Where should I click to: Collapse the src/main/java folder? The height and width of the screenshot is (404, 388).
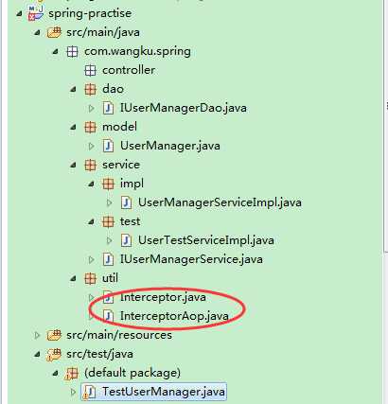point(38,32)
